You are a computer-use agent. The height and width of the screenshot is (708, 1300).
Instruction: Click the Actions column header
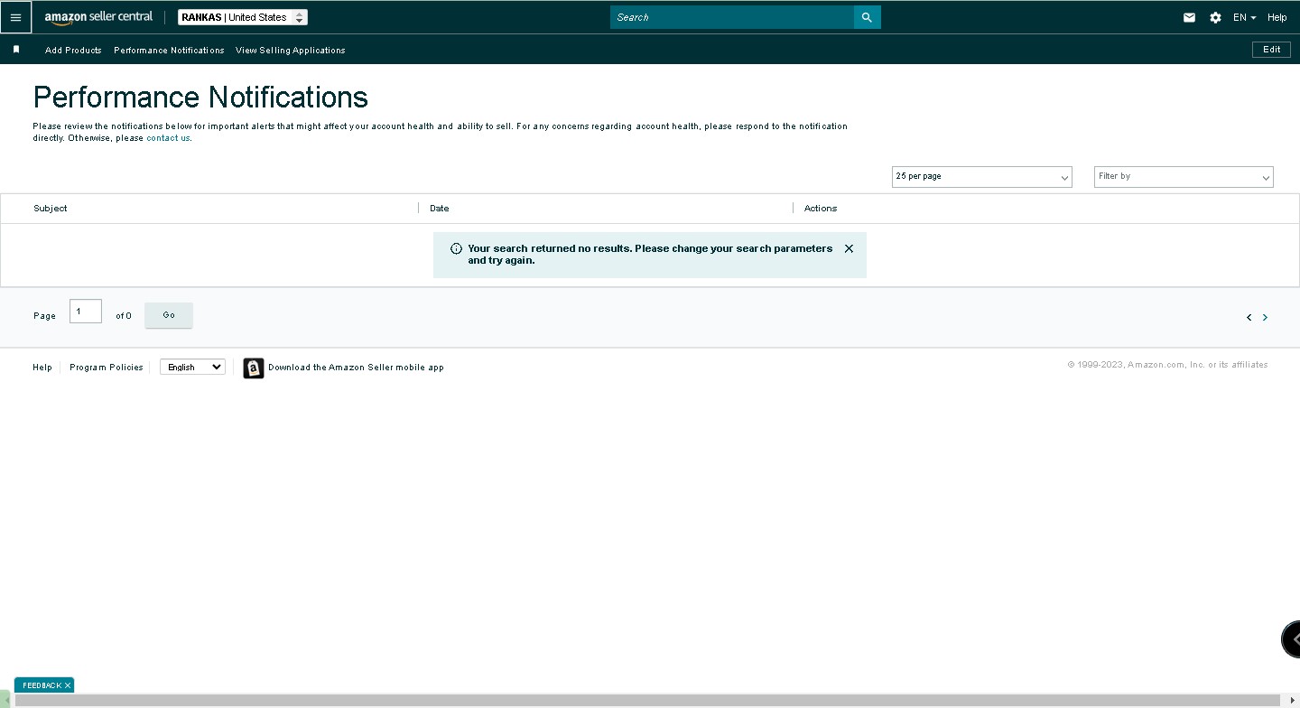pos(821,209)
